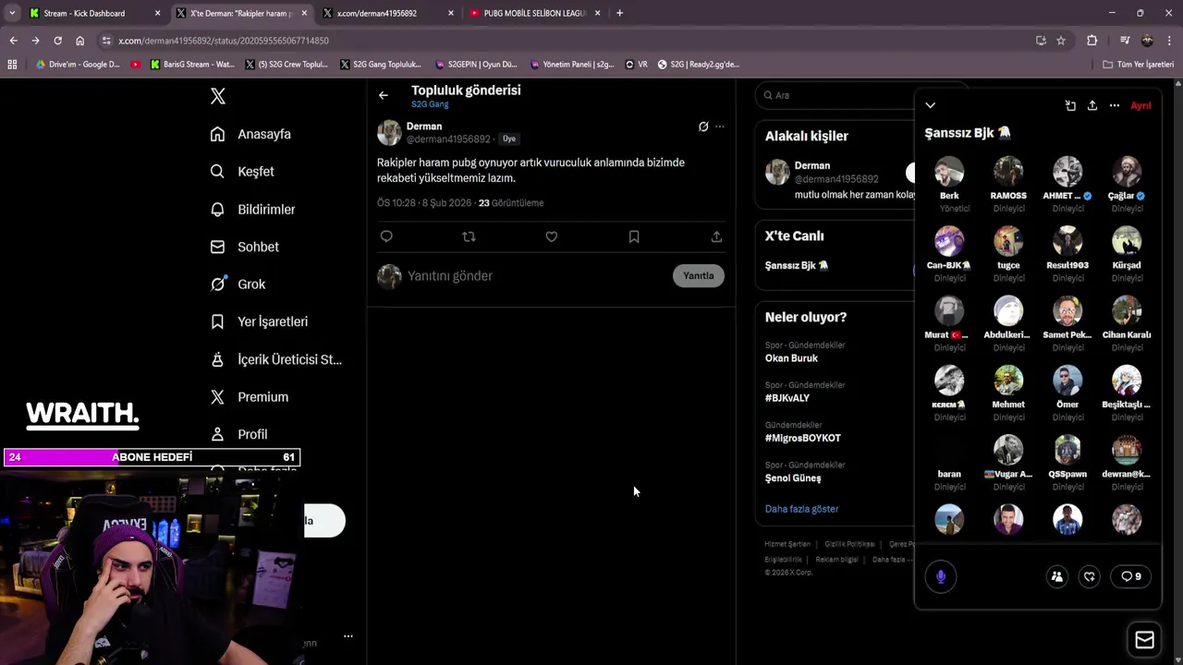1183x665 pixels.
Task: Toggle Space microphone button
Action: click(941, 576)
